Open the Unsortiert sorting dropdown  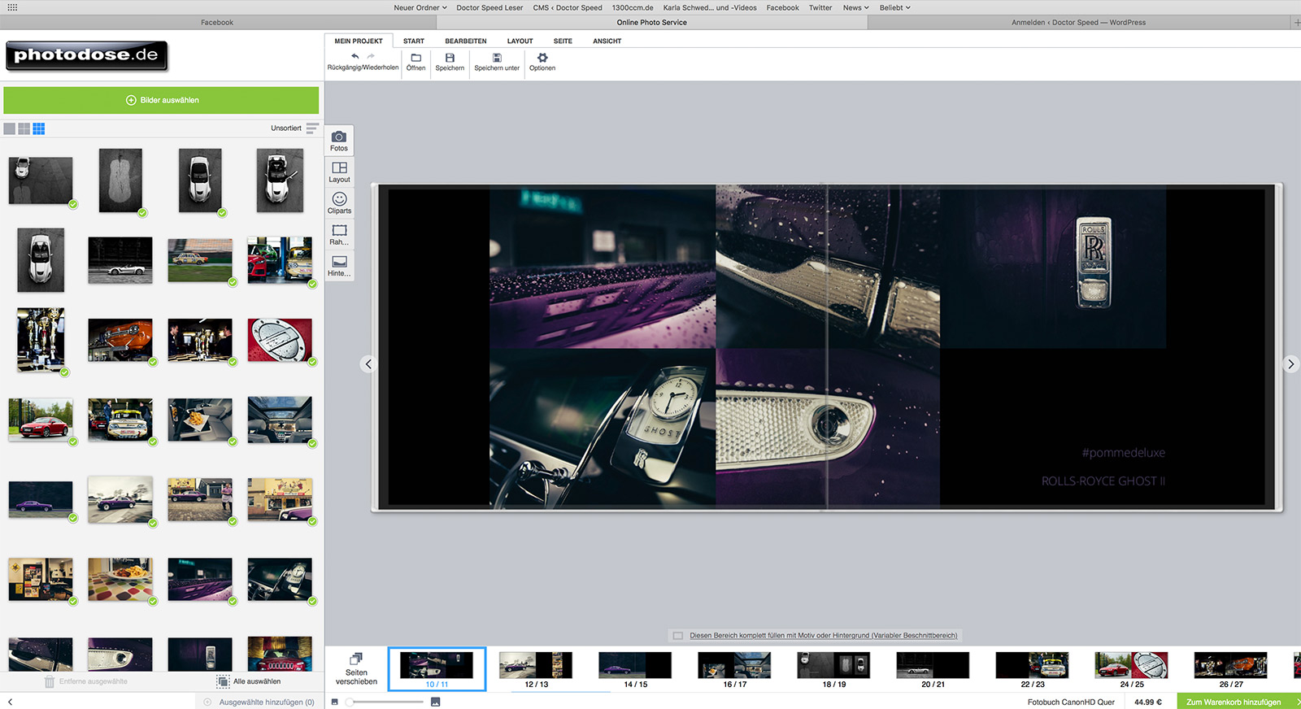286,128
